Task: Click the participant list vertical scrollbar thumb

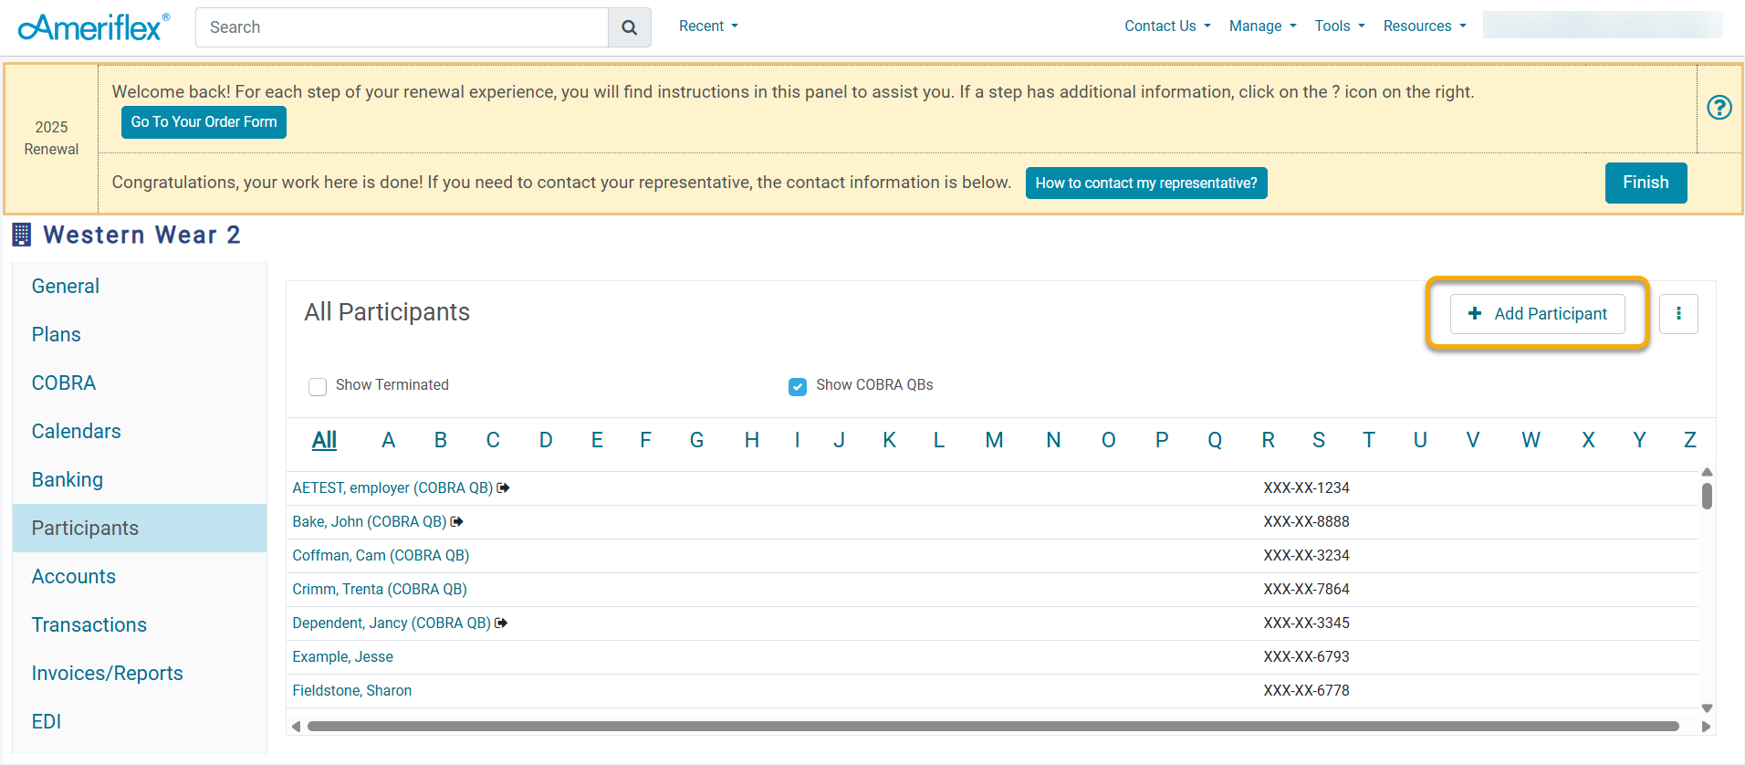Action: 1707,496
